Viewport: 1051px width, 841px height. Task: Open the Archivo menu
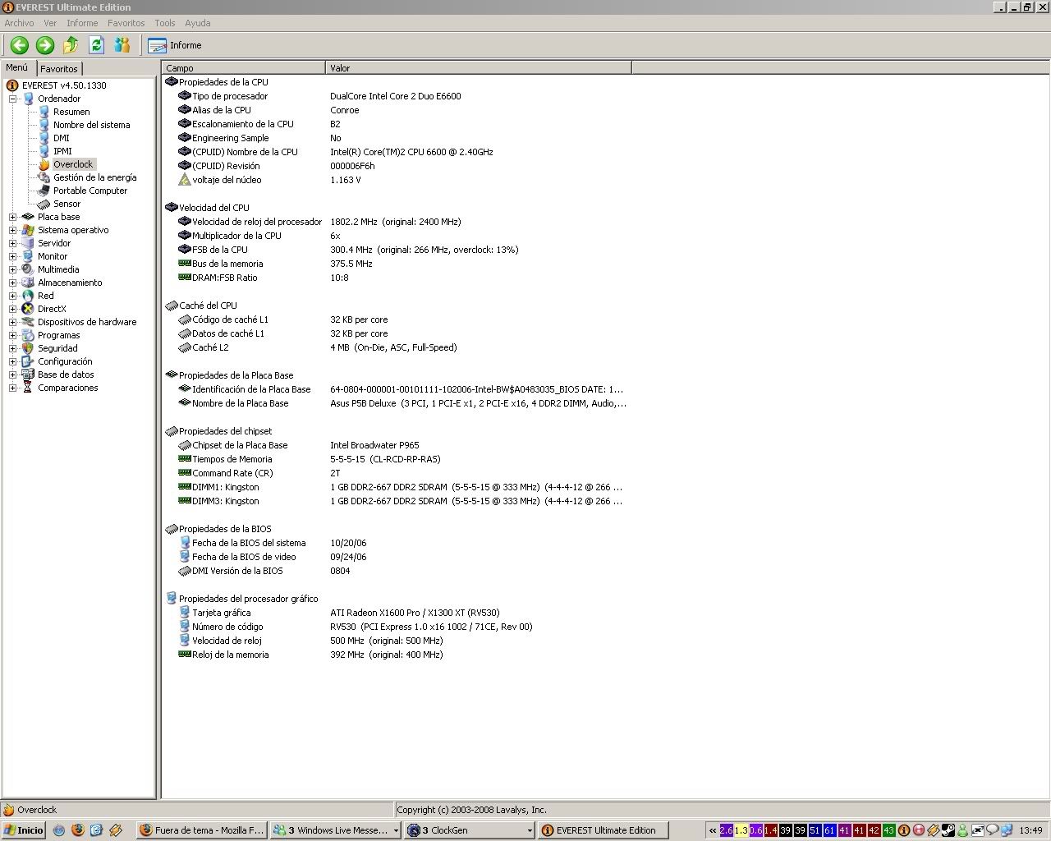(x=19, y=23)
